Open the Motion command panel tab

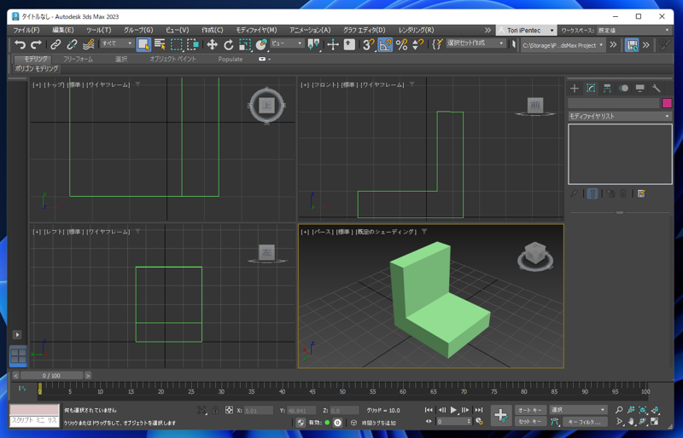[x=624, y=89]
